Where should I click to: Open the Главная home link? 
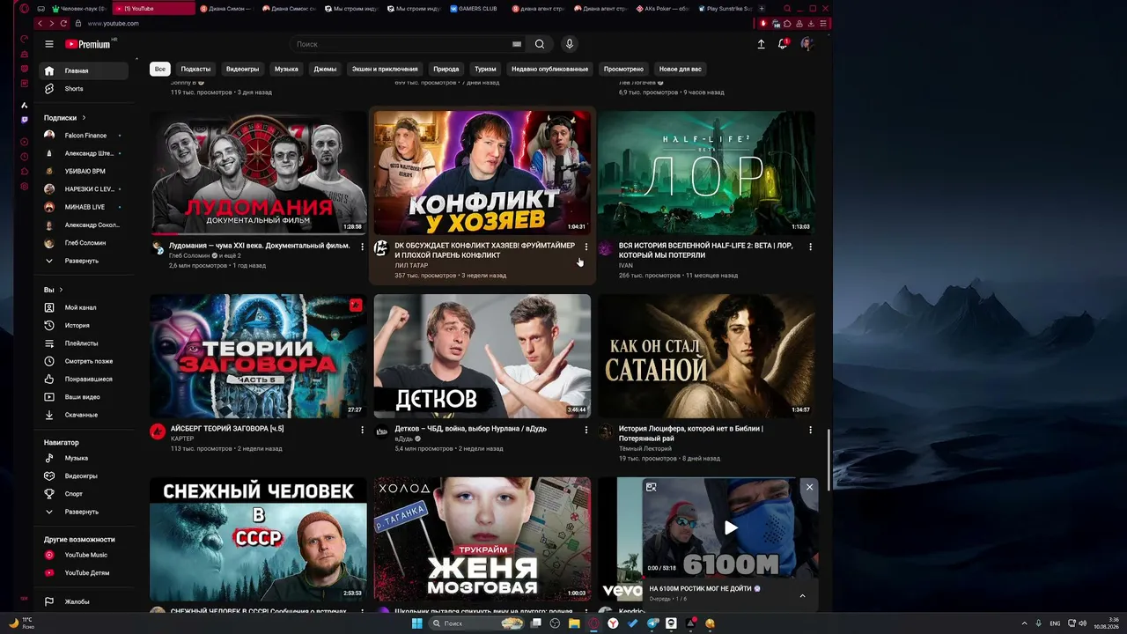[x=85, y=70]
